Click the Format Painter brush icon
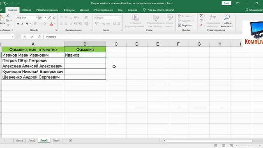Viewport: 263px width, 148px height. point(7,25)
